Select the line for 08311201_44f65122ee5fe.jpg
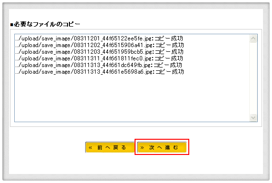This screenshot has width=272, height=183. (x=99, y=39)
